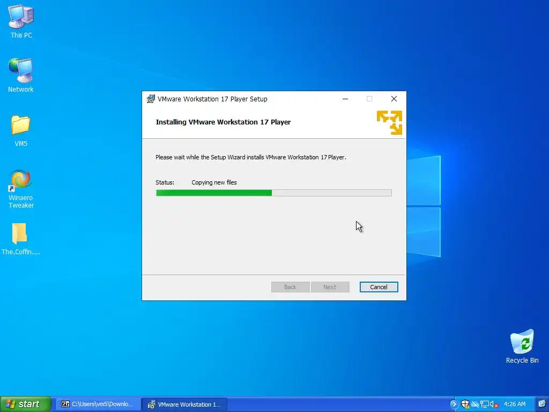Screen dimensions: 549x412
Task: Minimize the VMware Setup window
Action: point(345,99)
